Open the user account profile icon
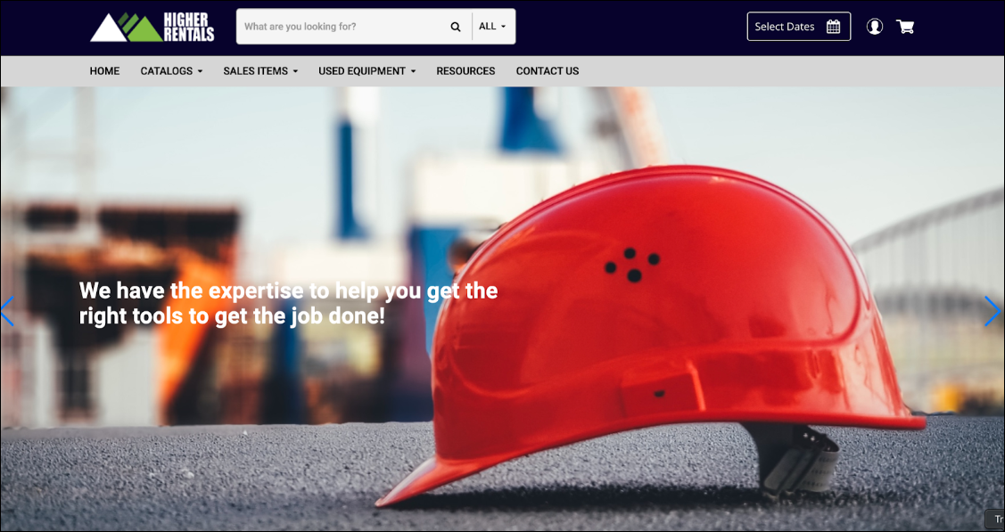Screen dimensions: 1005x532 pos(874,26)
